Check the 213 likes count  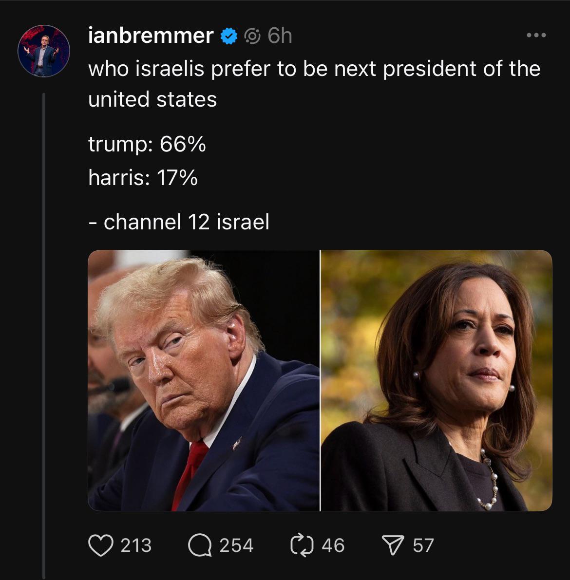[136, 545]
